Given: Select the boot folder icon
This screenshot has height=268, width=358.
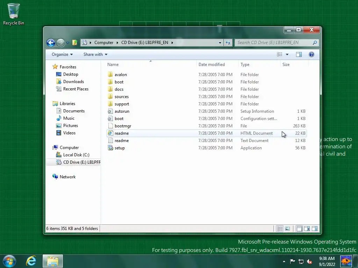Looking at the screenshot, I should click(x=110, y=82).
